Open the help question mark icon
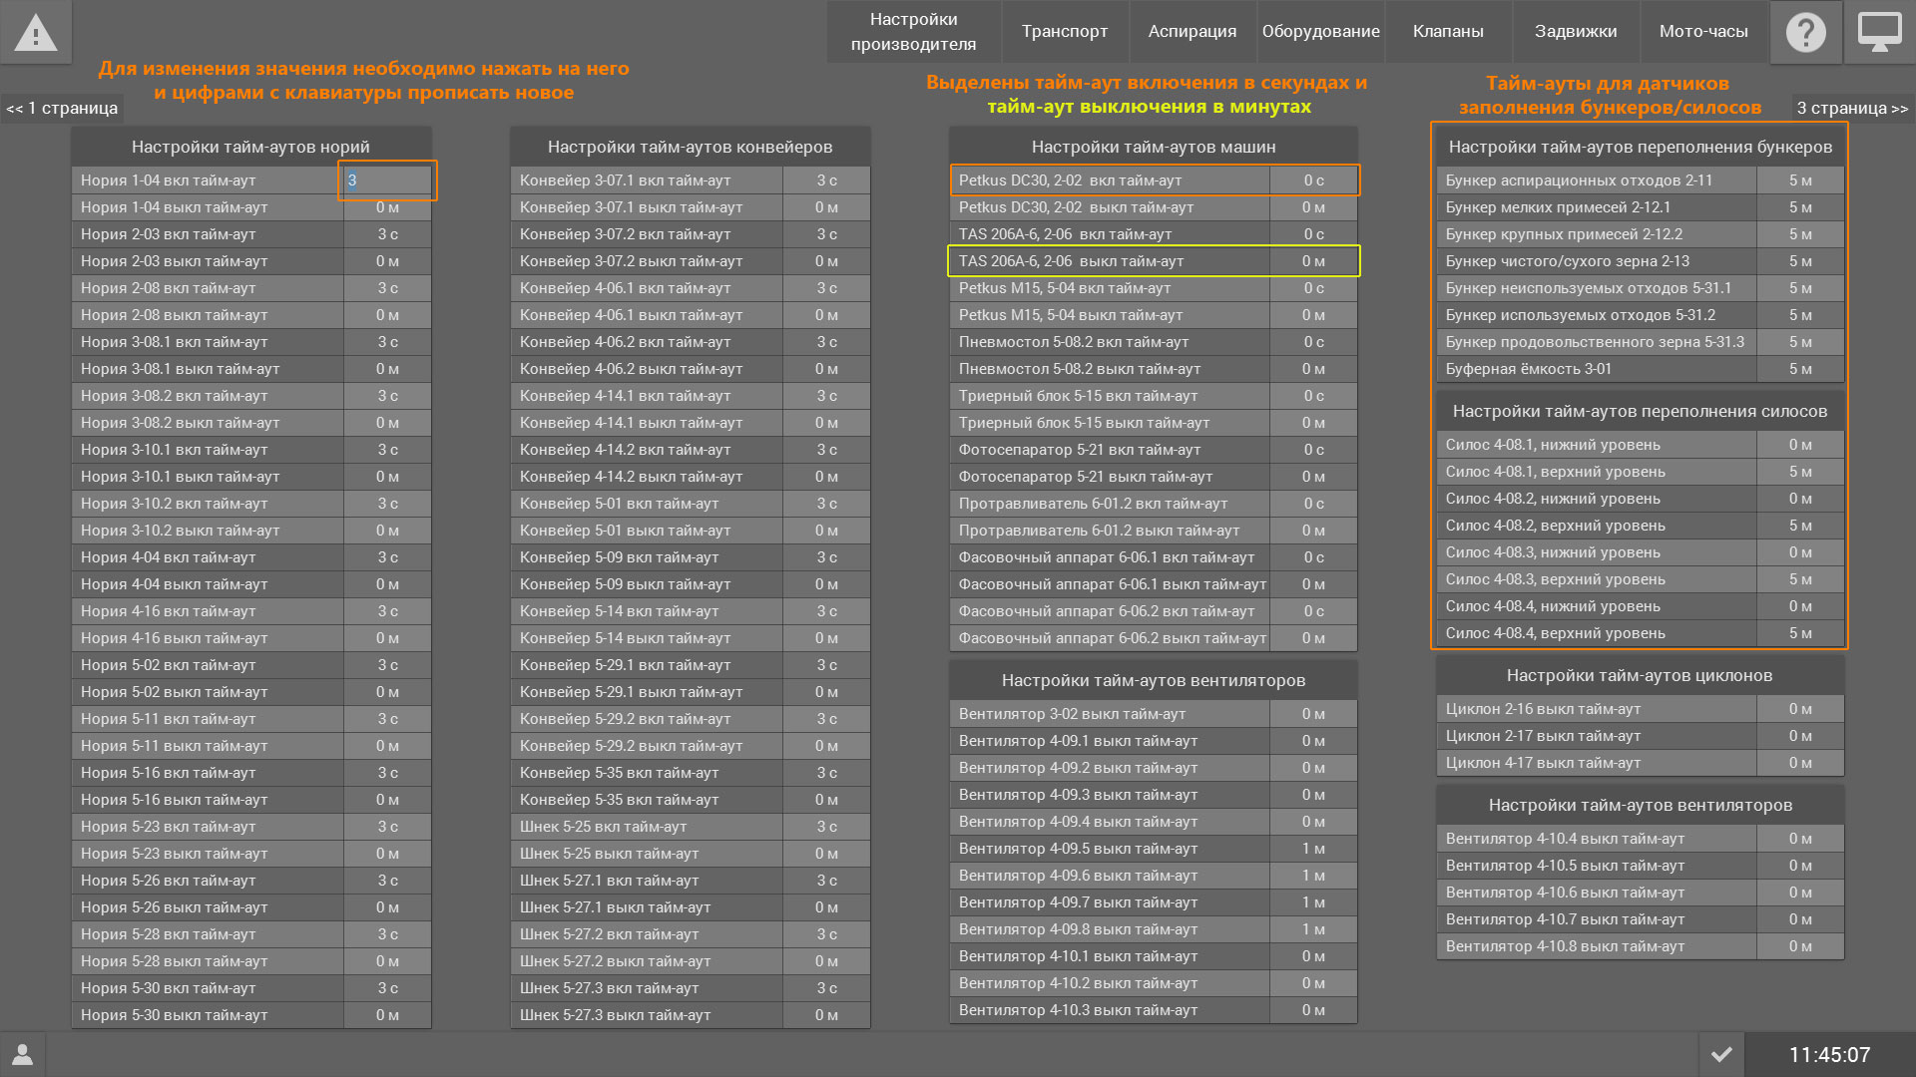1916x1077 pixels. (1805, 33)
